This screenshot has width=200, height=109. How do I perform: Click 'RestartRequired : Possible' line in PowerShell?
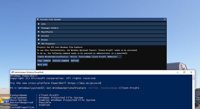pos(31,103)
